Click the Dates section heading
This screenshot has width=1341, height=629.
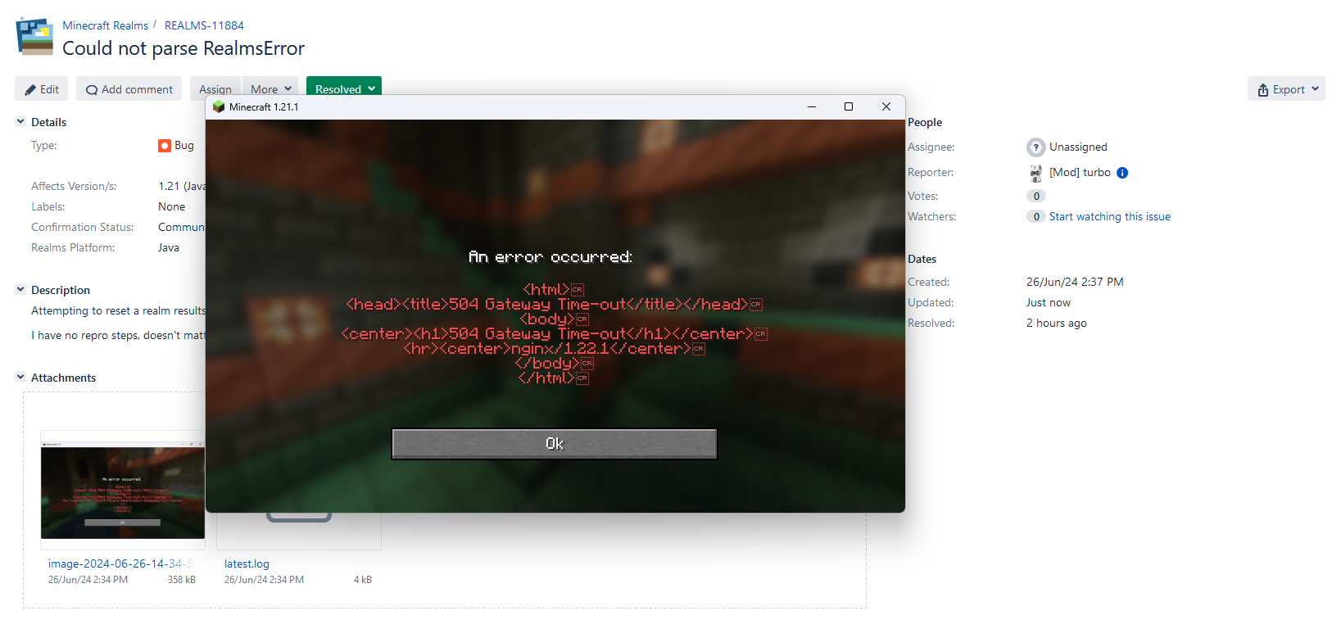point(922,259)
